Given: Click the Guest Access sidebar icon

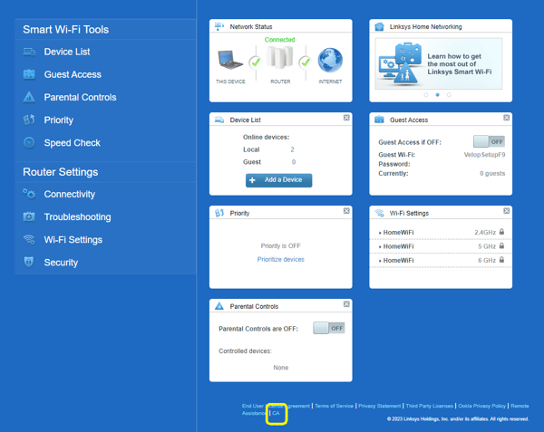Looking at the screenshot, I should tap(29, 74).
